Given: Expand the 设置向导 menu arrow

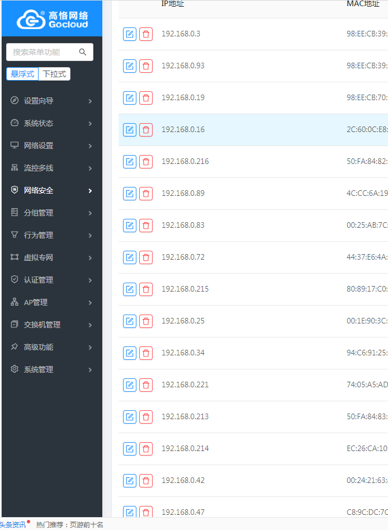Looking at the screenshot, I should pos(90,101).
